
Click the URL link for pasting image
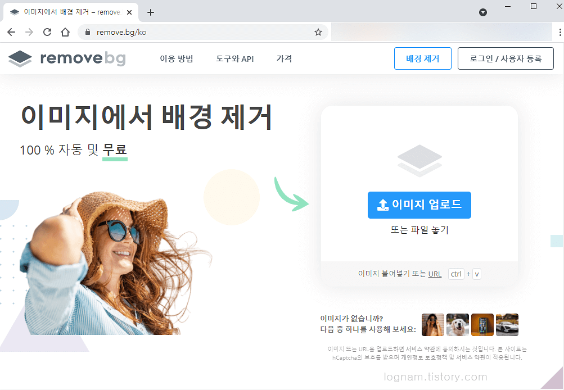pyautogui.click(x=435, y=274)
